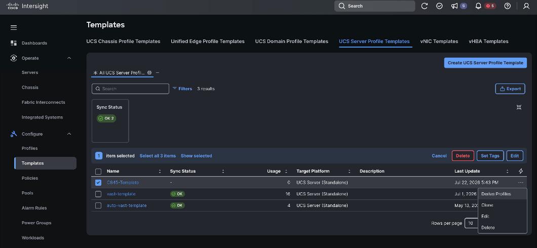
Task: Switch to UCS Chassis Profile Templates tab
Action: (123, 42)
